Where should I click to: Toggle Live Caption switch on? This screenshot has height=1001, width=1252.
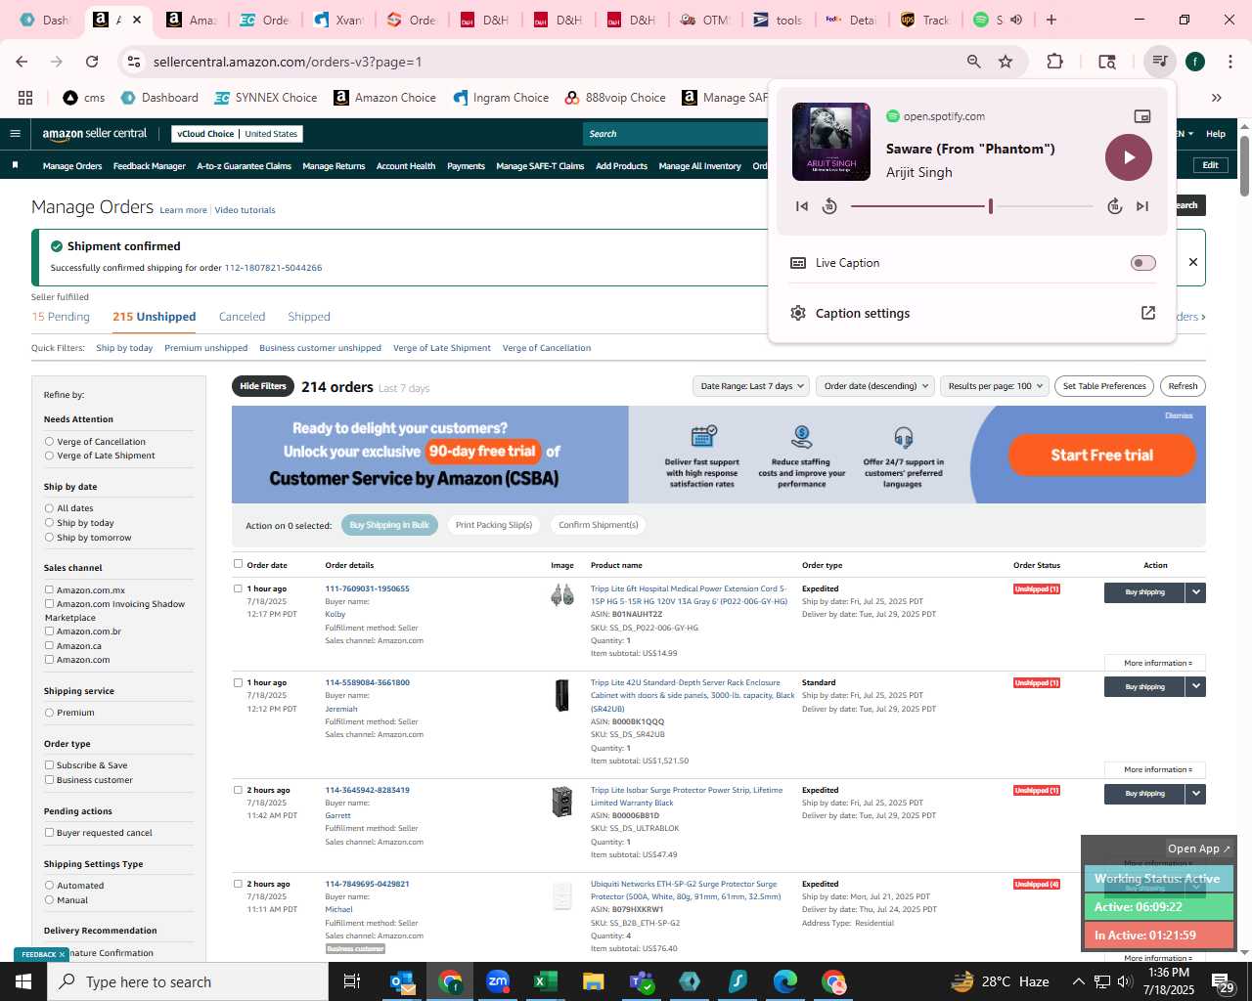[x=1142, y=263]
